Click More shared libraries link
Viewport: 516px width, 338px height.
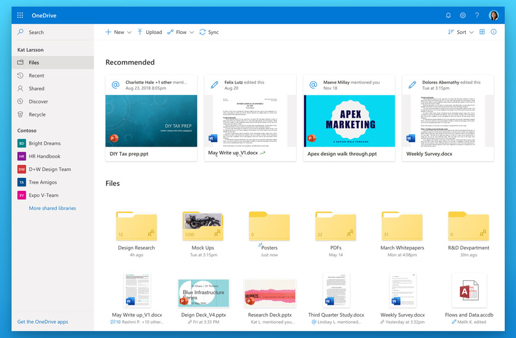click(x=52, y=208)
